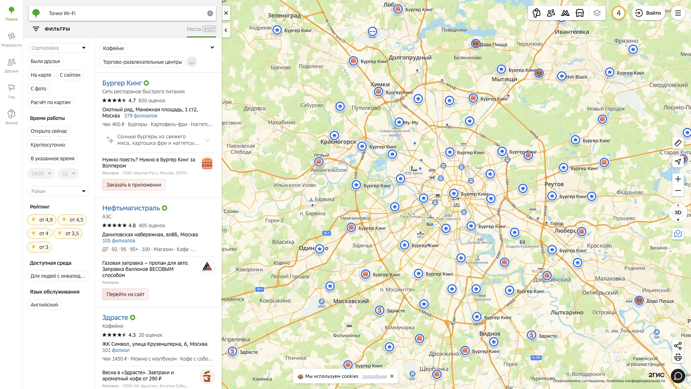Select the rating от 4,5 filter

pos(72,220)
